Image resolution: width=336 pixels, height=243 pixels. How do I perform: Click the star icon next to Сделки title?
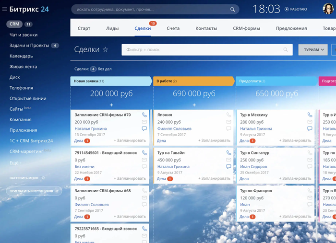(106, 49)
